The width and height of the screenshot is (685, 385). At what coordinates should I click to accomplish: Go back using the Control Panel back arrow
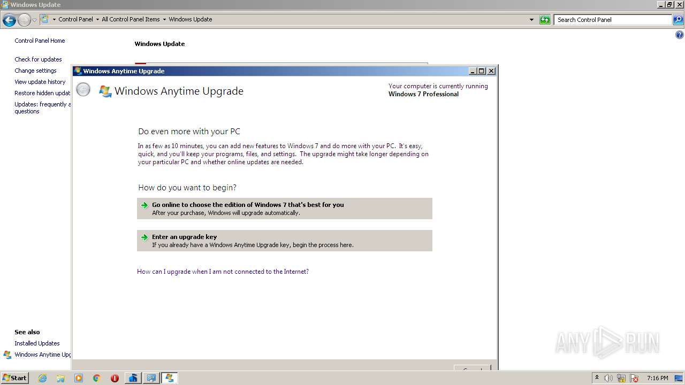[9, 20]
